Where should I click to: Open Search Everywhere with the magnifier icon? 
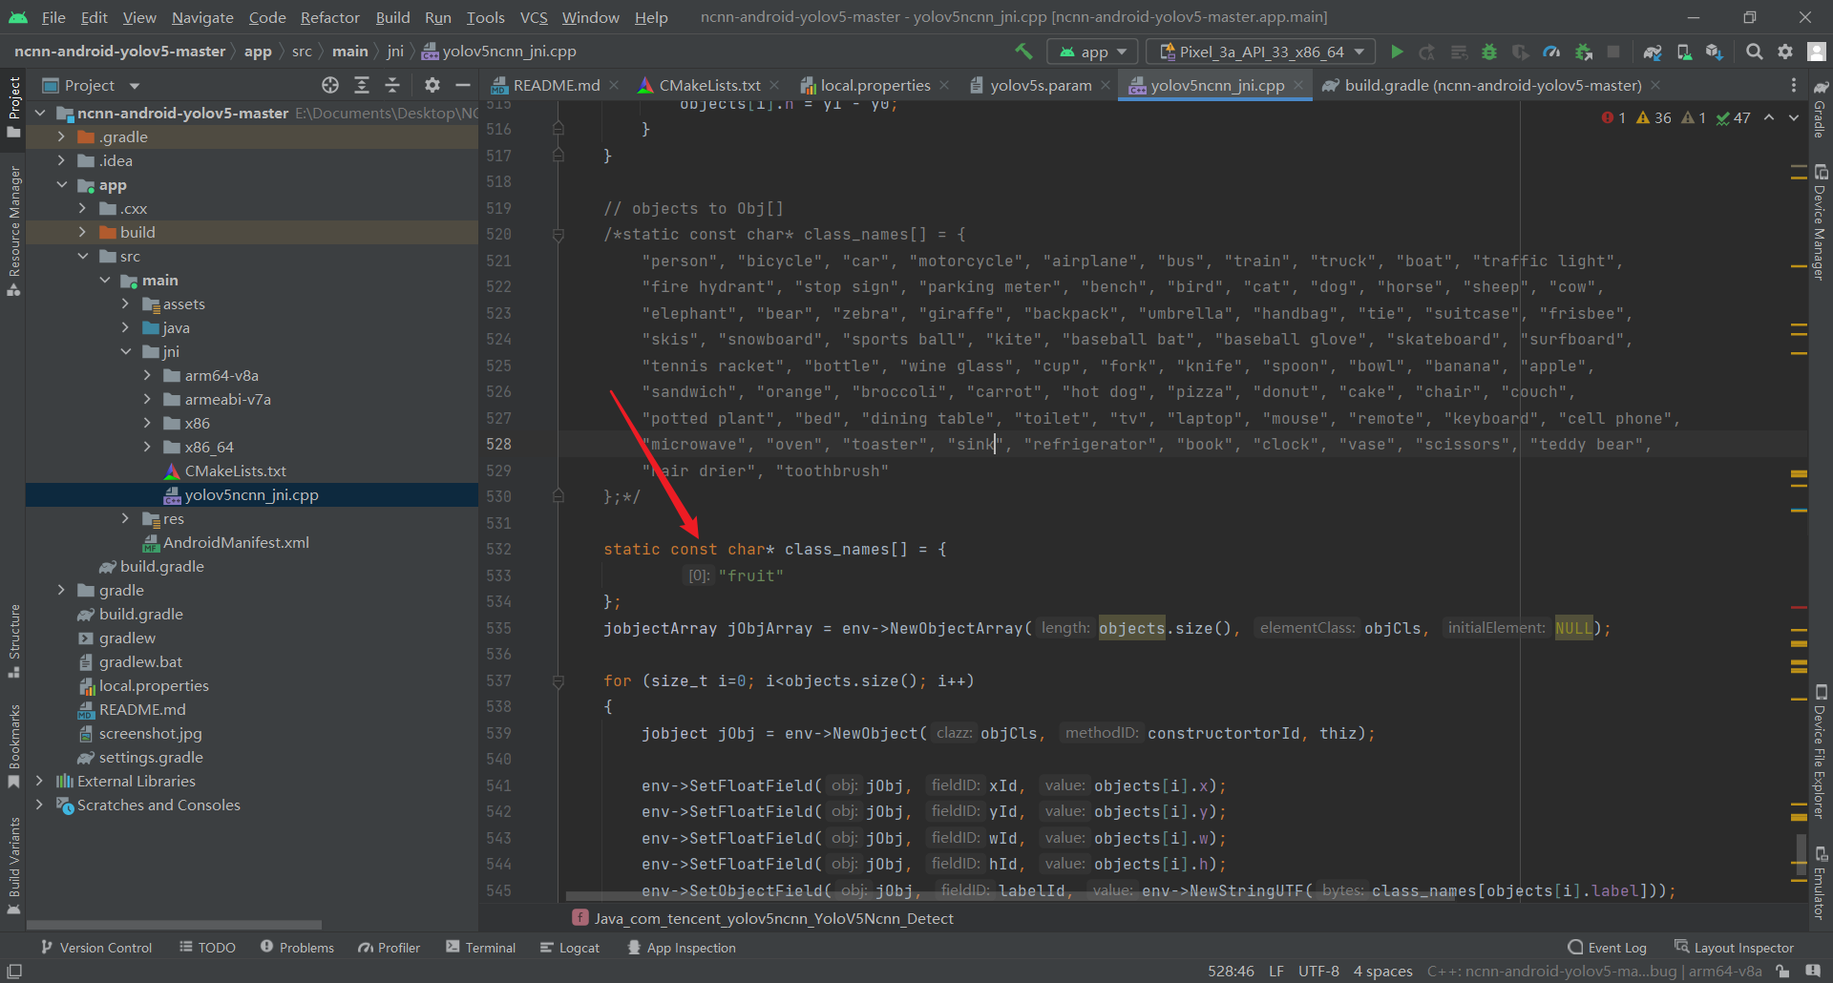(1754, 52)
